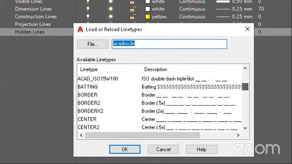Open yellow color swatch for Construction Lines
The image size is (292, 164).
pos(147,16)
